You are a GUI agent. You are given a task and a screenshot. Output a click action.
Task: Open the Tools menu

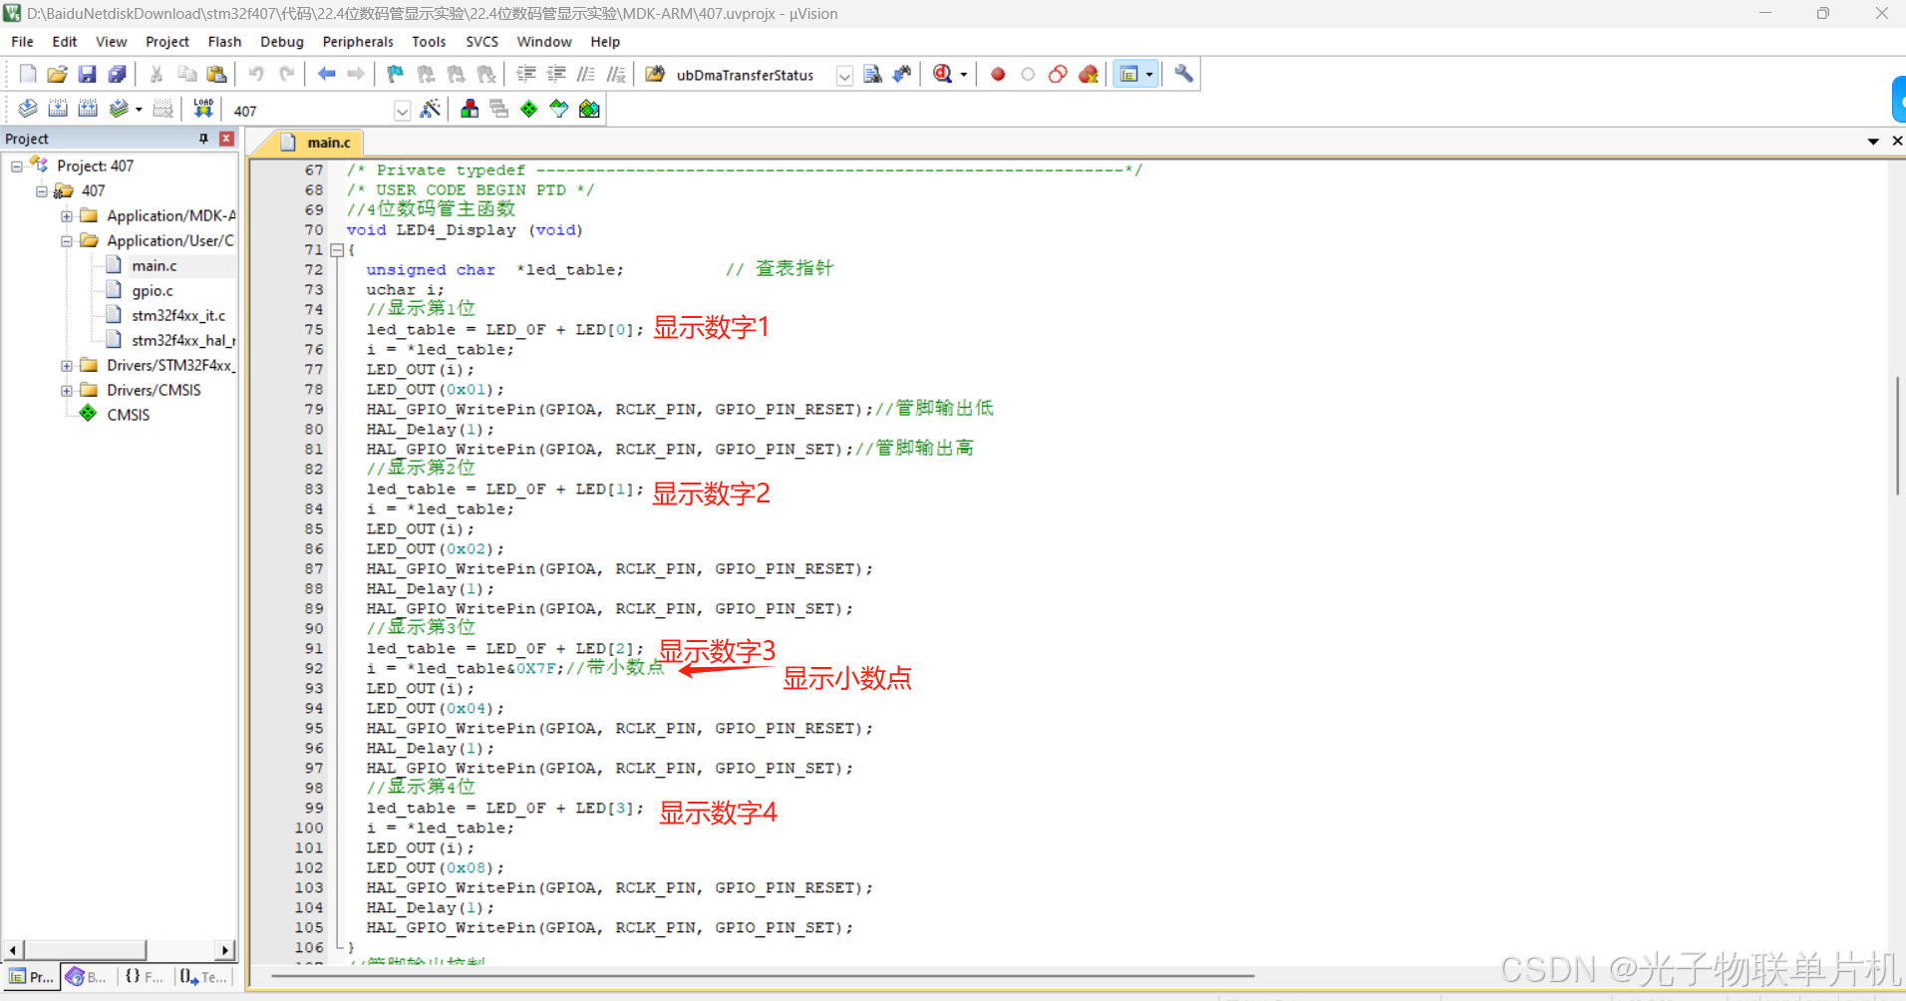429,42
